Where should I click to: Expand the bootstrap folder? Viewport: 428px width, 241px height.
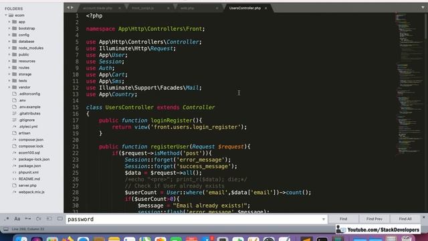tap(9, 28)
